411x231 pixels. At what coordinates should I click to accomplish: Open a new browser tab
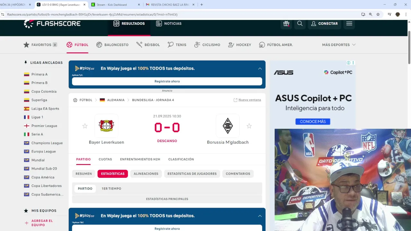click(x=202, y=5)
